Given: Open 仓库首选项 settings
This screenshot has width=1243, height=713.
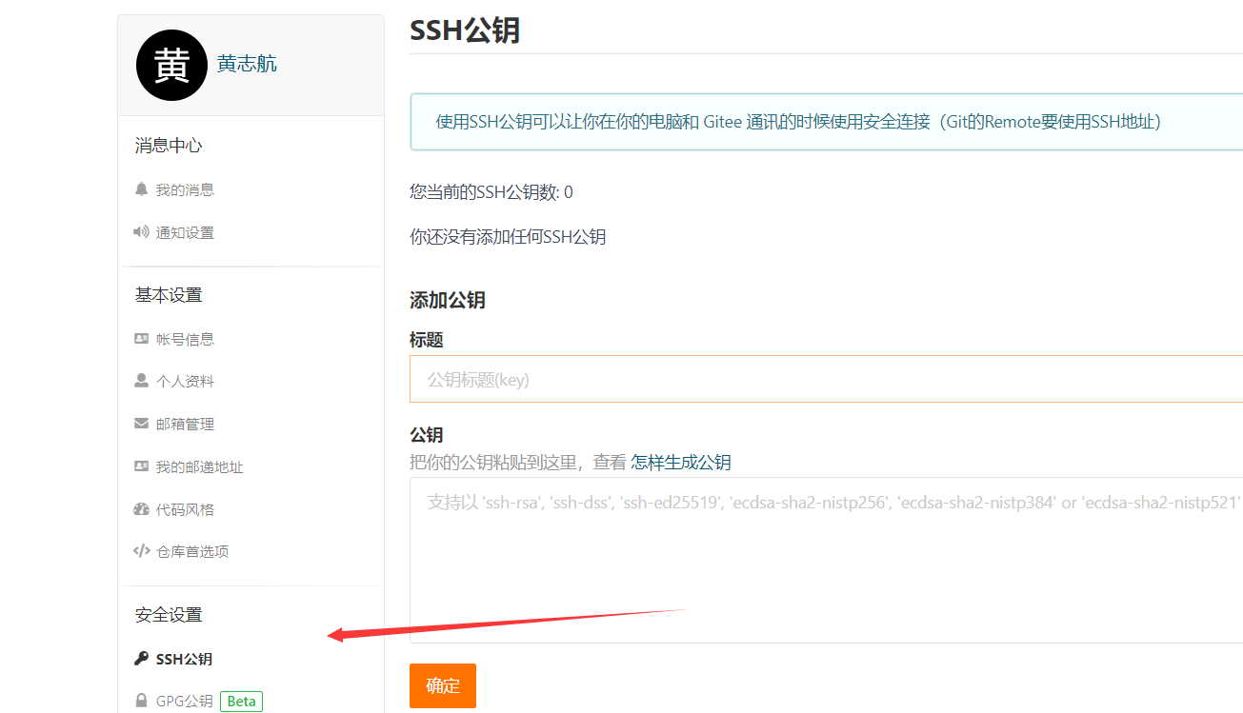Looking at the screenshot, I should tap(192, 551).
